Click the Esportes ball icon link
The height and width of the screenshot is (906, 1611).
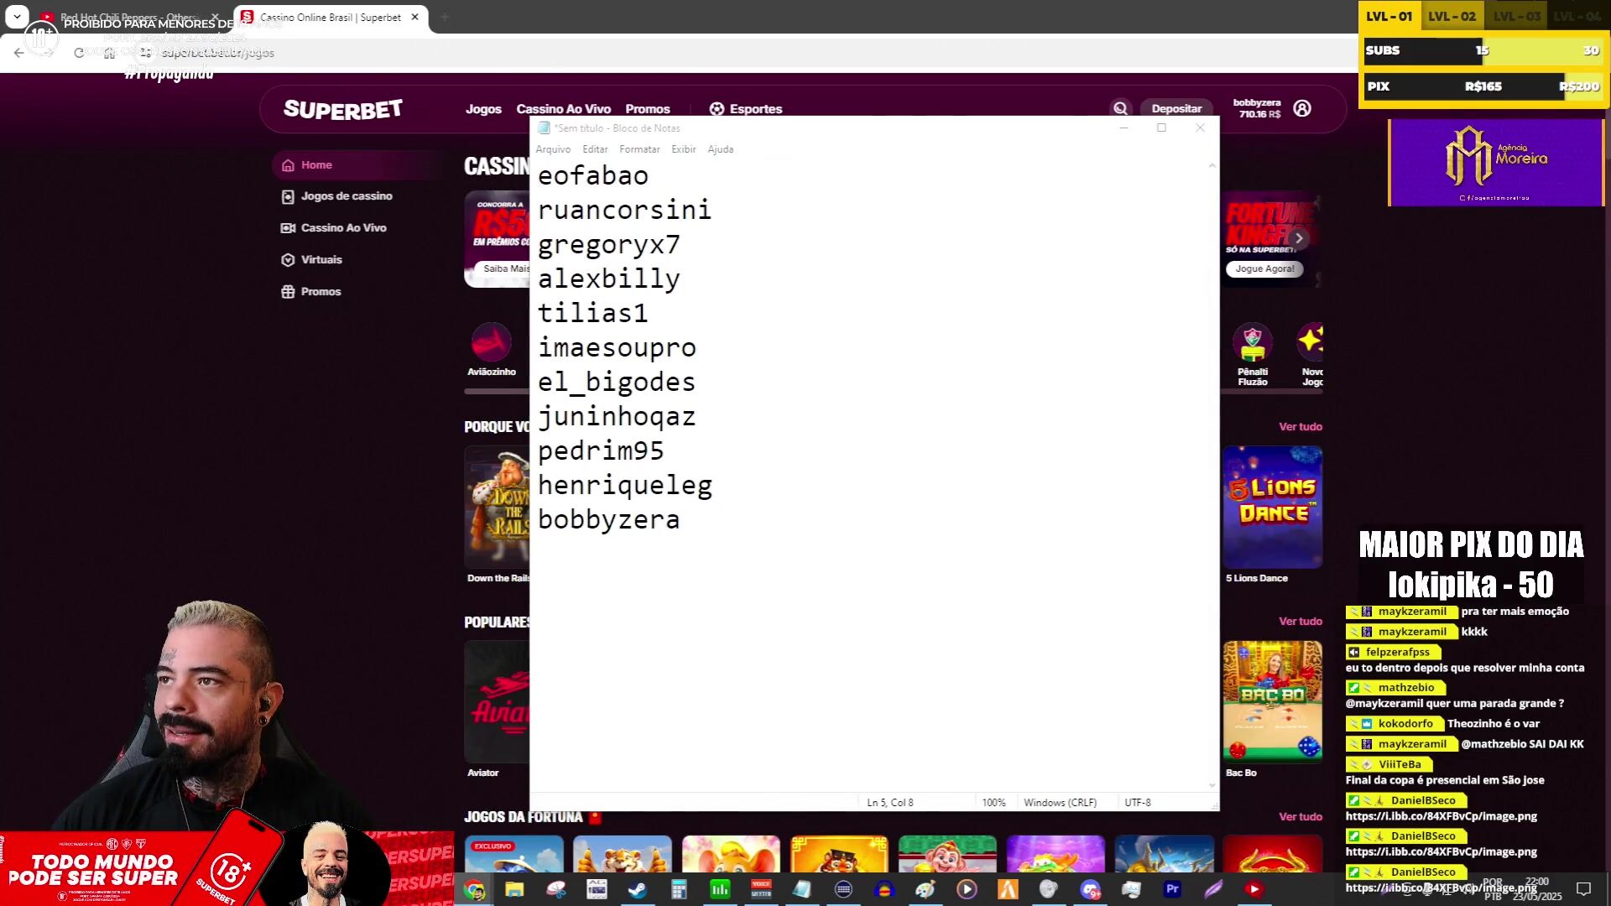click(x=745, y=109)
